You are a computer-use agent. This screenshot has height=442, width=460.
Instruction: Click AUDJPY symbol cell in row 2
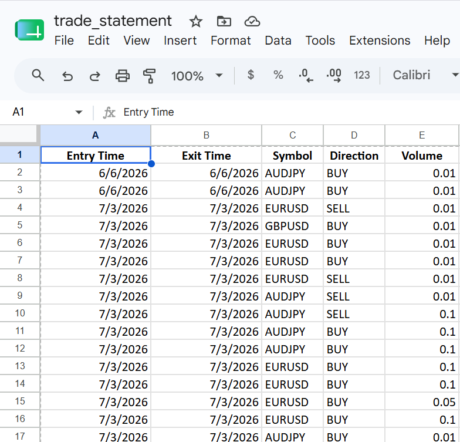point(292,173)
